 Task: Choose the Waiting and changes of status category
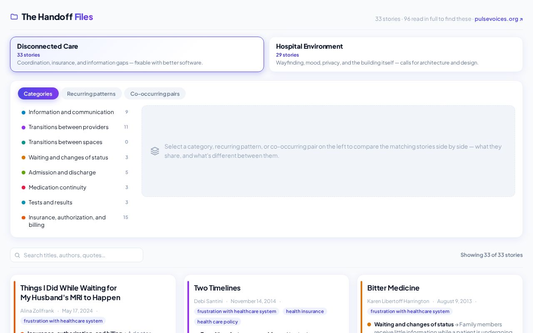coord(75,157)
